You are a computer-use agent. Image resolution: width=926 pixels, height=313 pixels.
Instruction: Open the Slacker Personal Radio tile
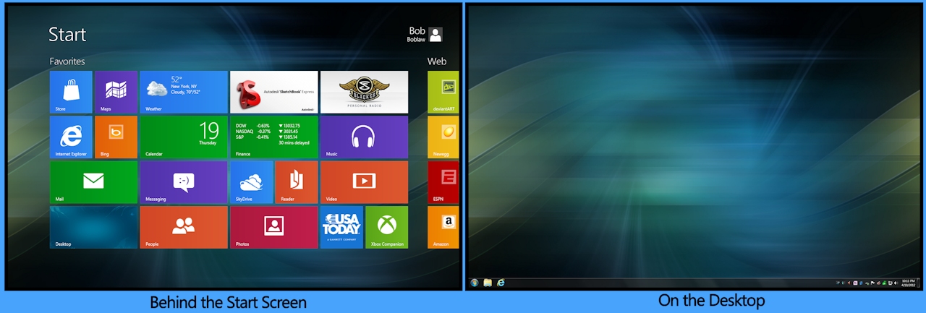(x=364, y=92)
